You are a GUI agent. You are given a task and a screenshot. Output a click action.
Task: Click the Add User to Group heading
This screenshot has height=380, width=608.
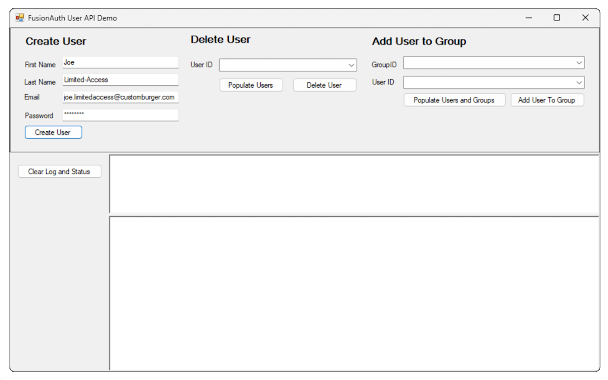click(x=419, y=41)
